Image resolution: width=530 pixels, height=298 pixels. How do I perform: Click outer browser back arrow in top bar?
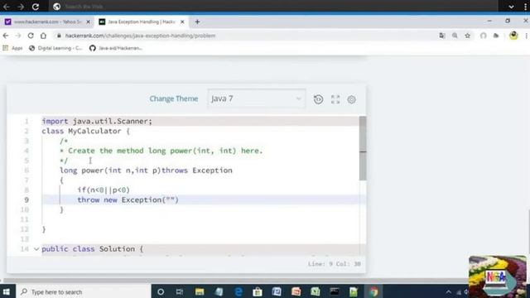click(x=7, y=7)
